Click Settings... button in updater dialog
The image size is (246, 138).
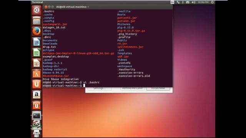100,88
